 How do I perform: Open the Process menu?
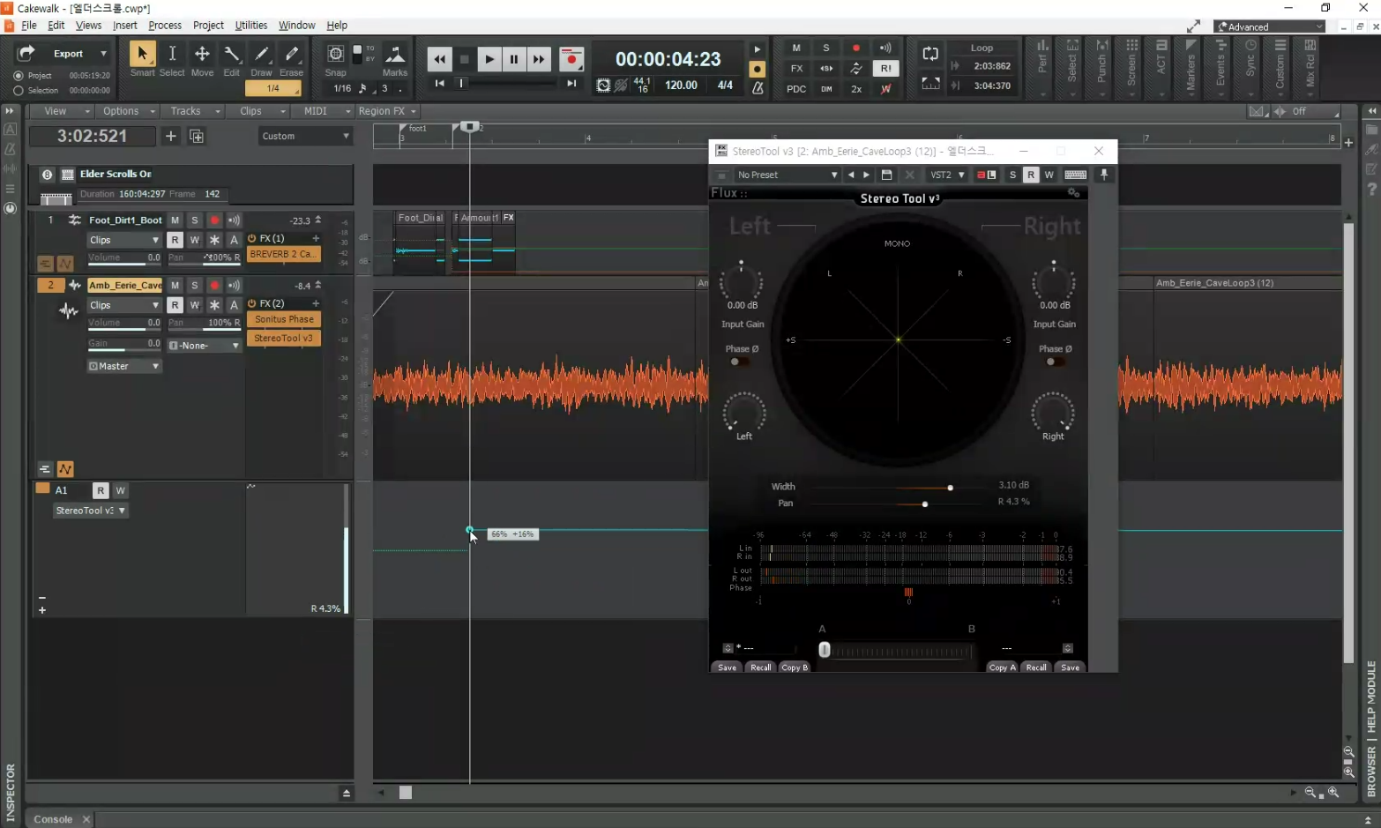coord(165,26)
